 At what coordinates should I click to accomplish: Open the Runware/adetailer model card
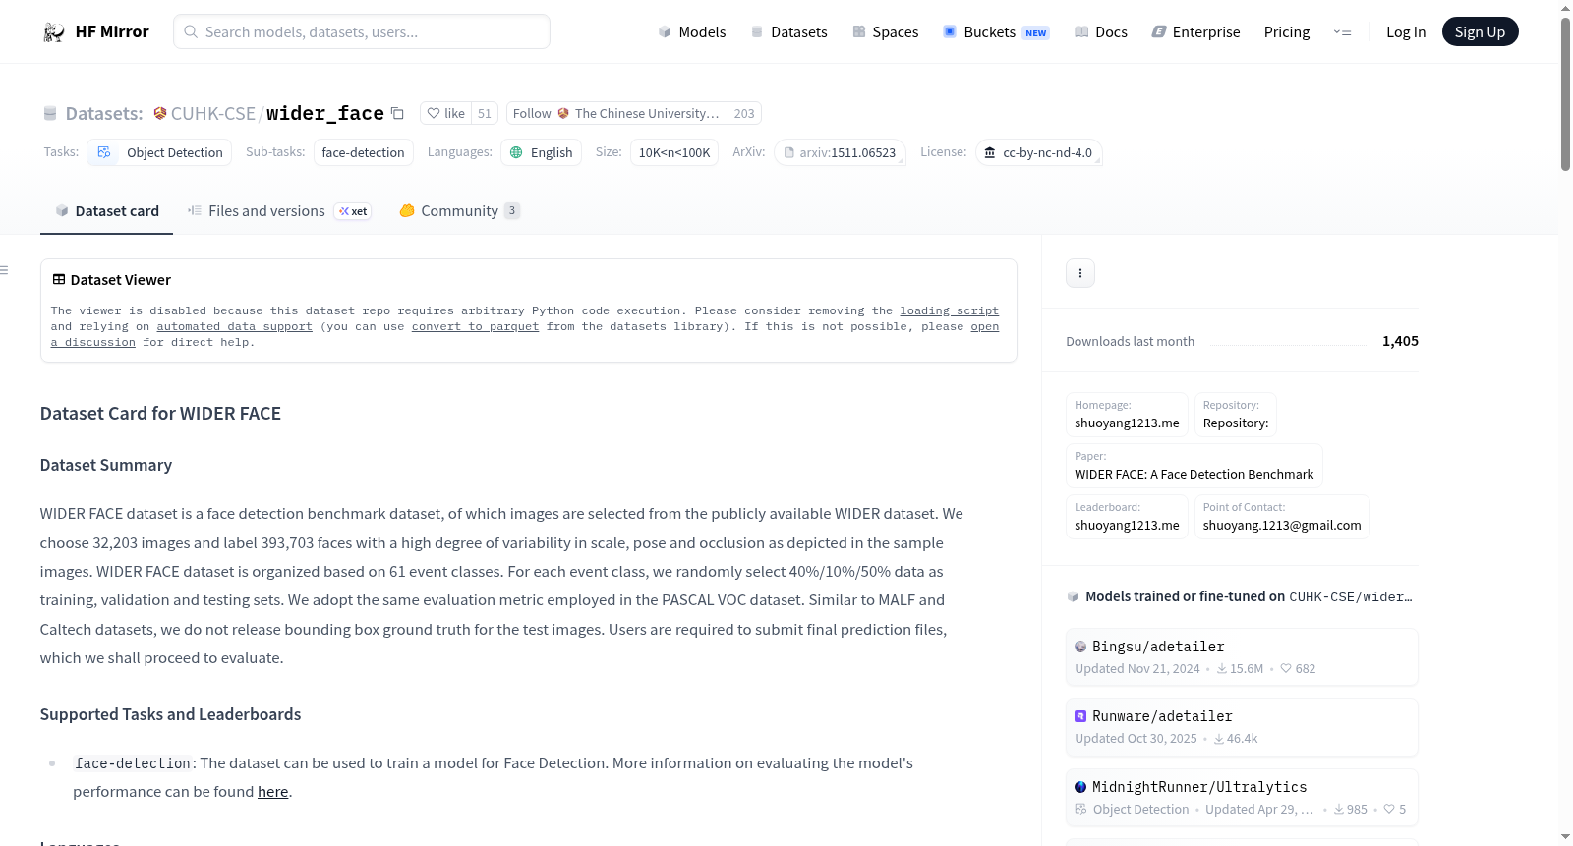coord(1242,727)
